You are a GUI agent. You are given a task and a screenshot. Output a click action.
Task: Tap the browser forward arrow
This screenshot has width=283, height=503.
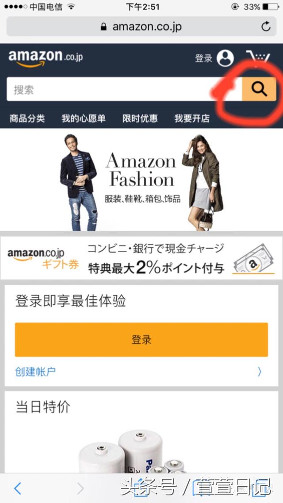80,488
